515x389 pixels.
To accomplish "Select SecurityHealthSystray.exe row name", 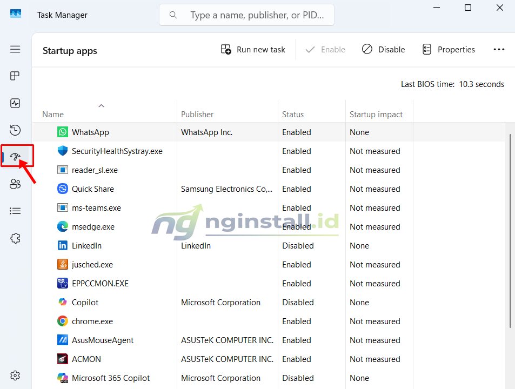I will [117, 151].
